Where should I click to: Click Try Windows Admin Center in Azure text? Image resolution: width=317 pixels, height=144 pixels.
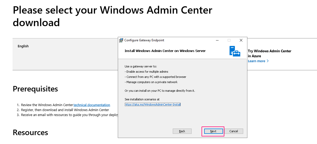click(270, 54)
